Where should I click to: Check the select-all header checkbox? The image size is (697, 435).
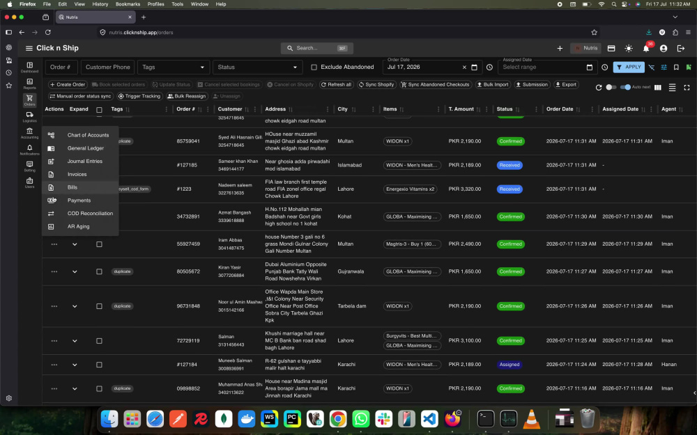(x=99, y=110)
